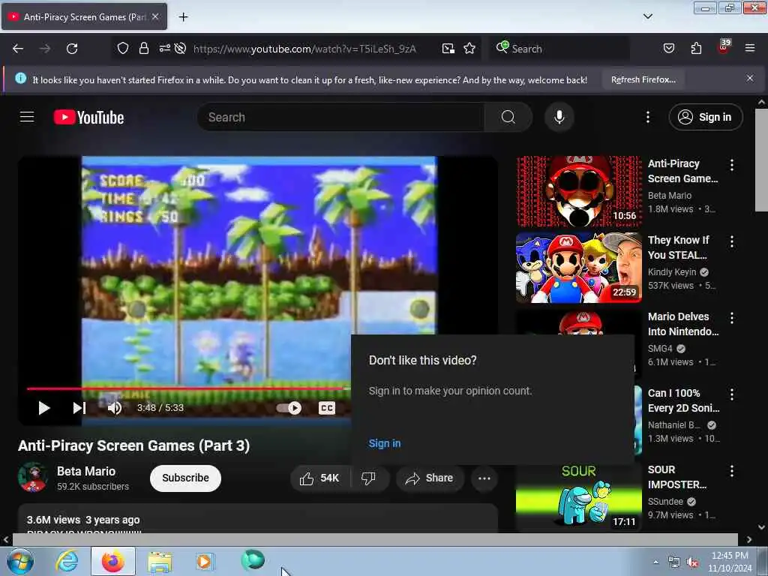Toggle closed captions CC button
This screenshot has height=576, width=768.
[327, 407]
